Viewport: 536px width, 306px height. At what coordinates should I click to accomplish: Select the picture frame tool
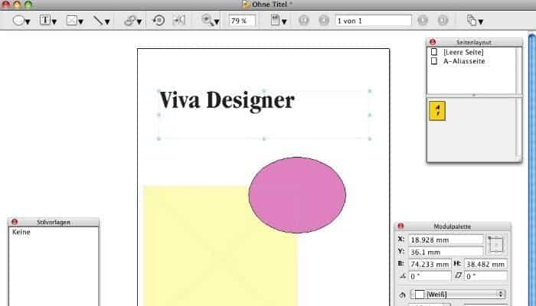coord(71,21)
